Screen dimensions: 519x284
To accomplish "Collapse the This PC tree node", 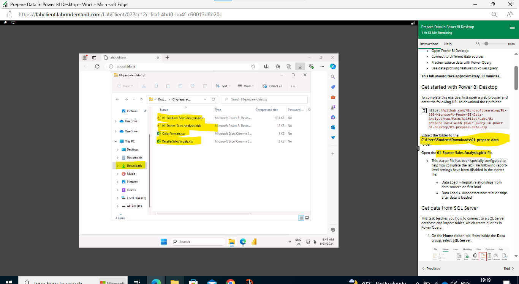I will tap(116, 141).
